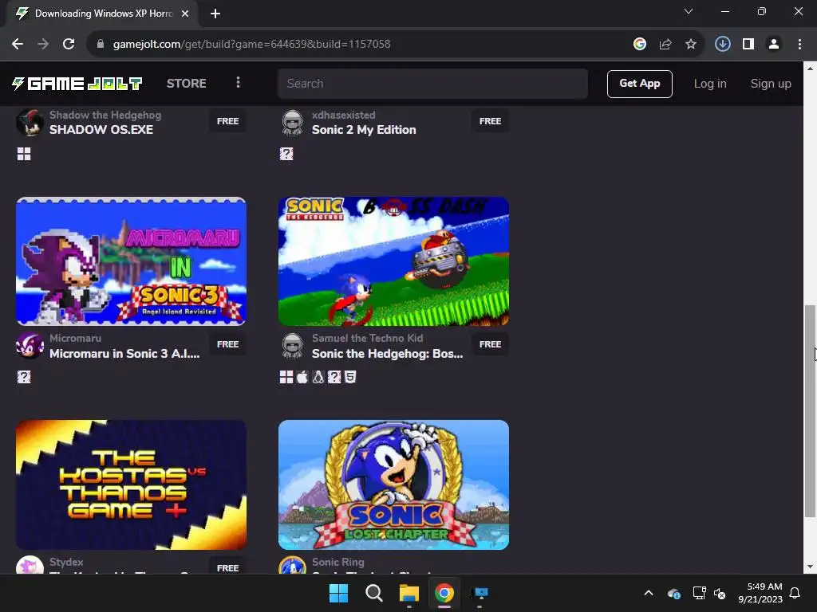Viewport: 817px width, 612px height.
Task: Open the STORE page
Action: 186,83
